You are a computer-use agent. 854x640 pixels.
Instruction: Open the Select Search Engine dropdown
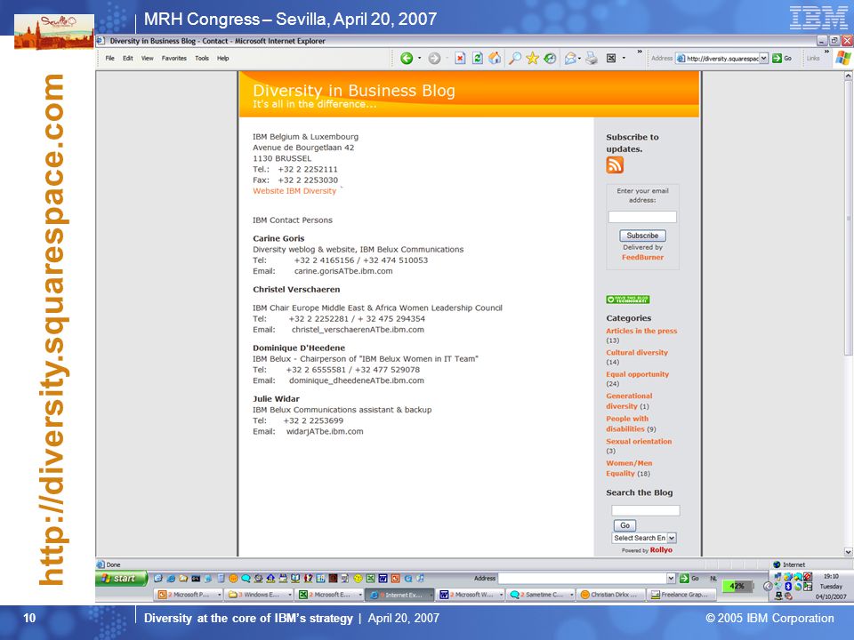click(x=672, y=538)
